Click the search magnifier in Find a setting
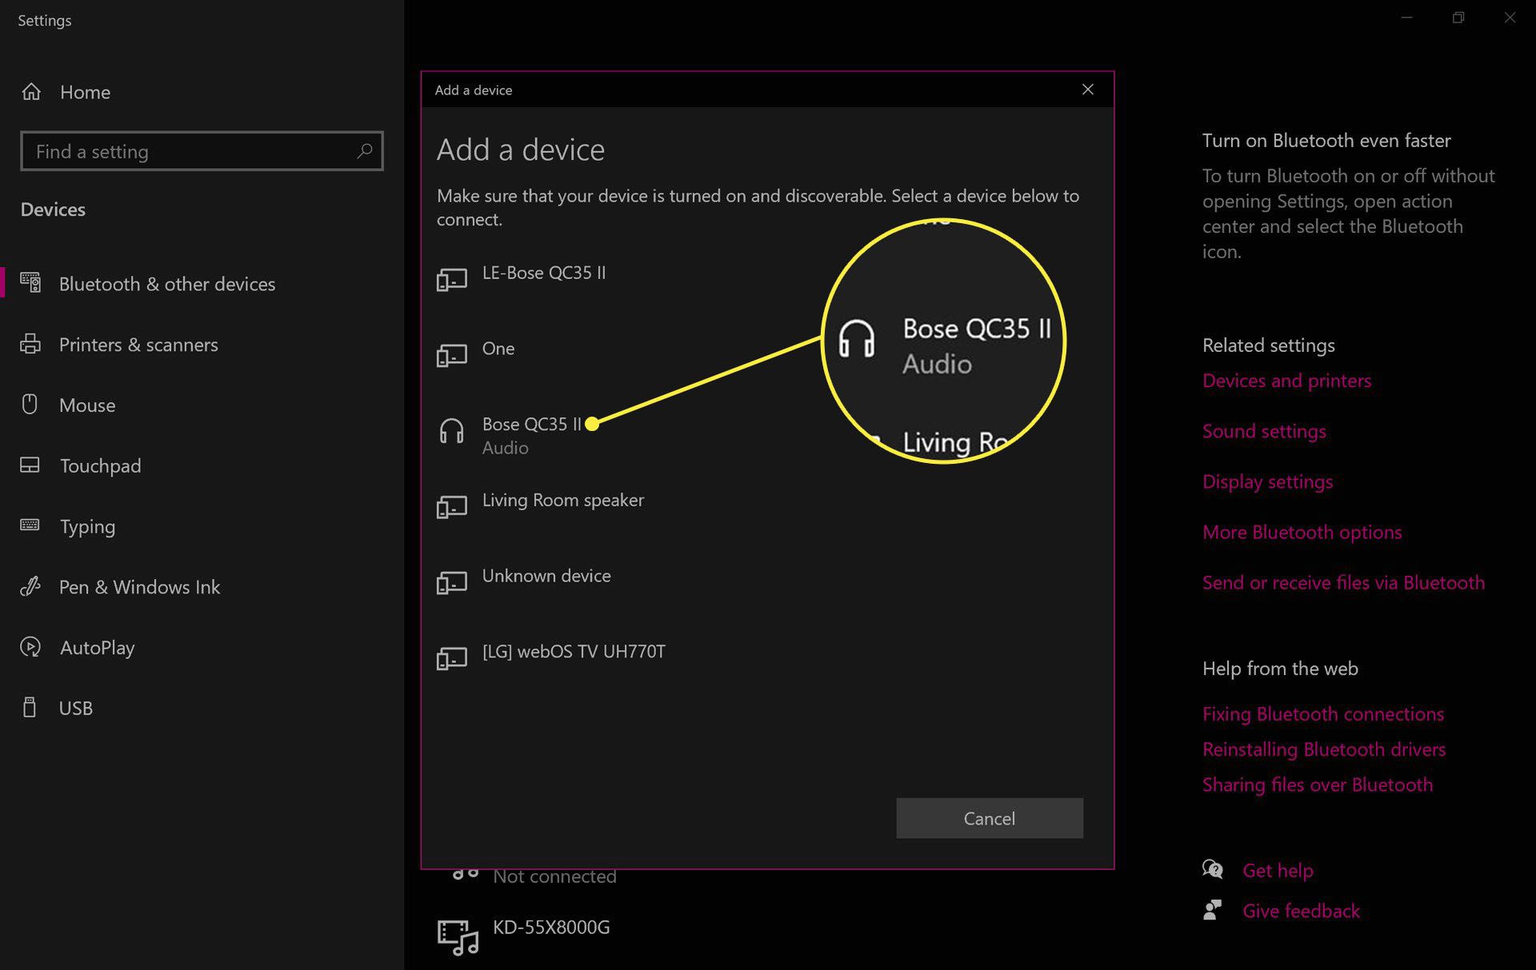The width and height of the screenshot is (1536, 970). click(365, 151)
